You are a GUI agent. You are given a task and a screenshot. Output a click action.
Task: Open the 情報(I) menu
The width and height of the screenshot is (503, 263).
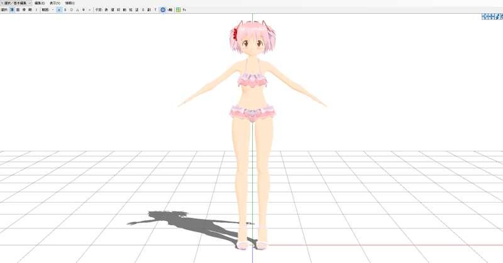coord(70,3)
